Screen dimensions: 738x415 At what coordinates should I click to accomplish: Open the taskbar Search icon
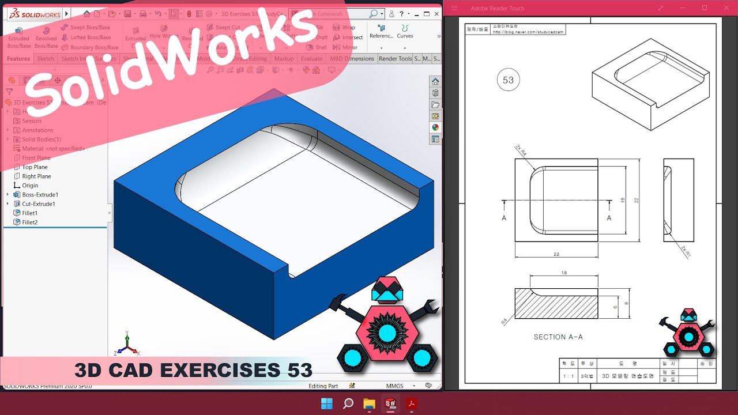(348, 403)
